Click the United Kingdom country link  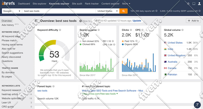tap(176, 55)
